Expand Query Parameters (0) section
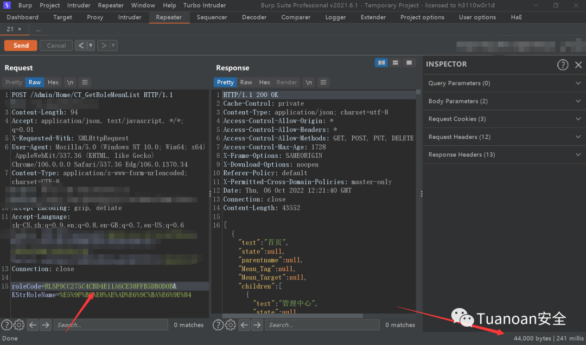Viewport: 586px width, 345px height. tap(505, 83)
